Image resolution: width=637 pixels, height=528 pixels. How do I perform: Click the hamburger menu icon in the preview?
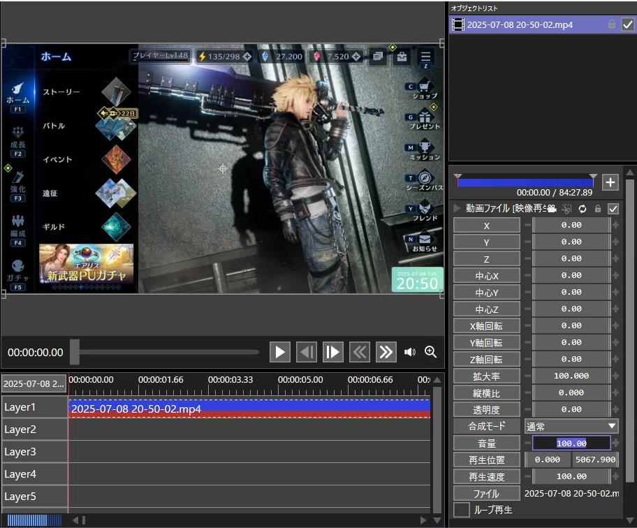tap(426, 56)
